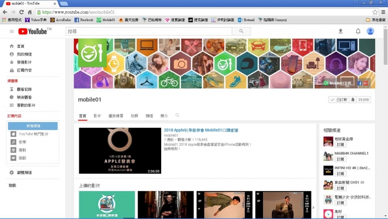Click the Browse channels plus icon

coord(12,173)
